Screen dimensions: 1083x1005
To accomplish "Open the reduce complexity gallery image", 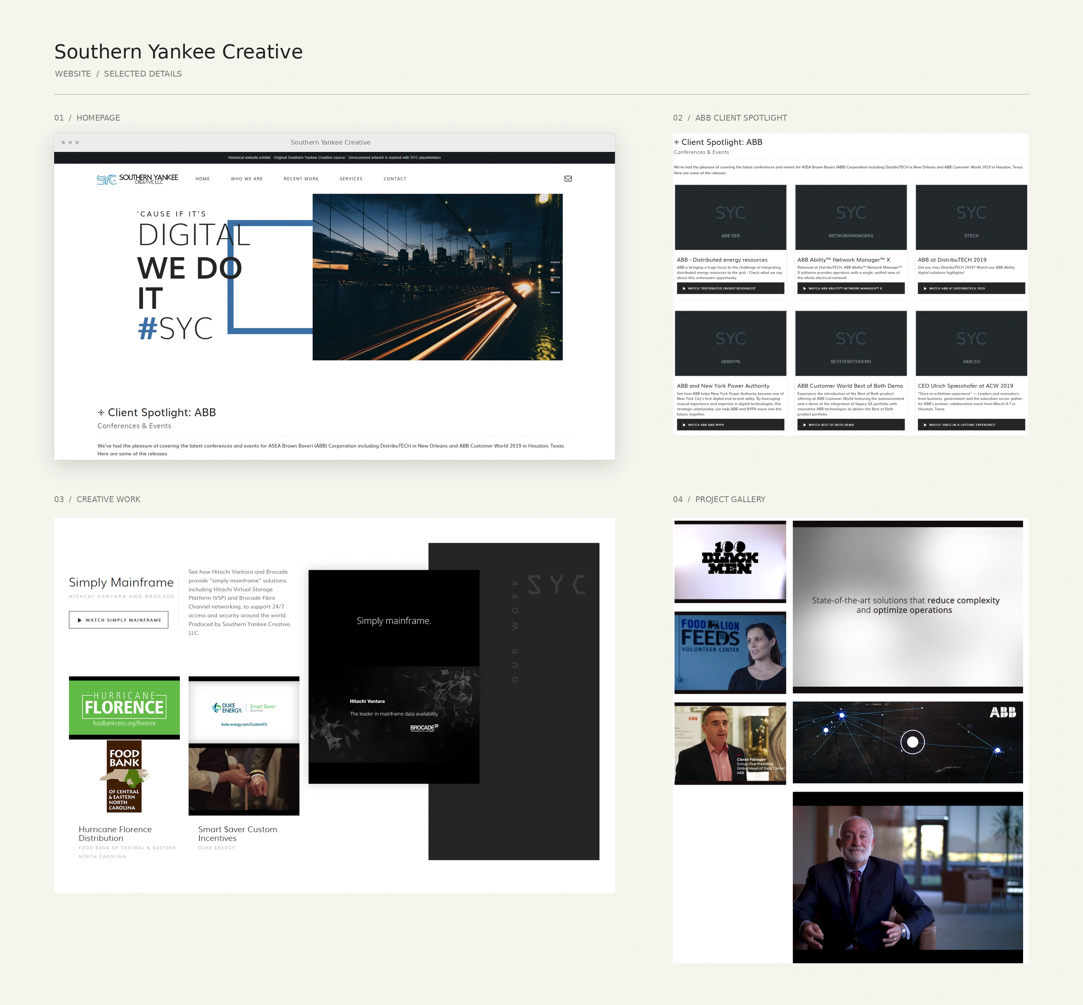I will pyautogui.click(x=907, y=607).
